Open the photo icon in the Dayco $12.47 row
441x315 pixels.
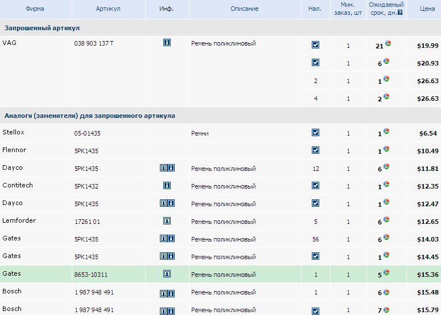click(163, 203)
